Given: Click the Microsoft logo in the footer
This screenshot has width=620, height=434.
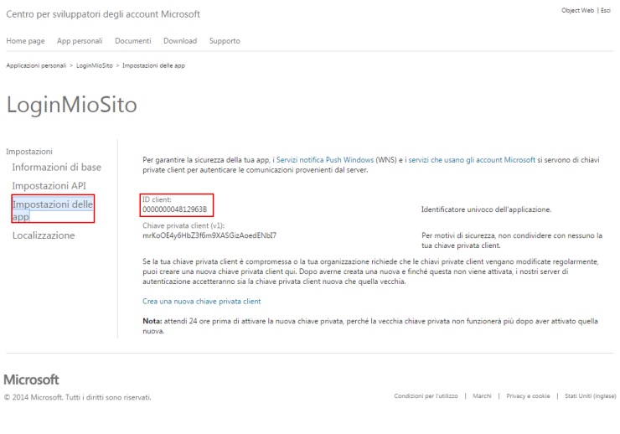Looking at the screenshot, I should click(x=32, y=380).
